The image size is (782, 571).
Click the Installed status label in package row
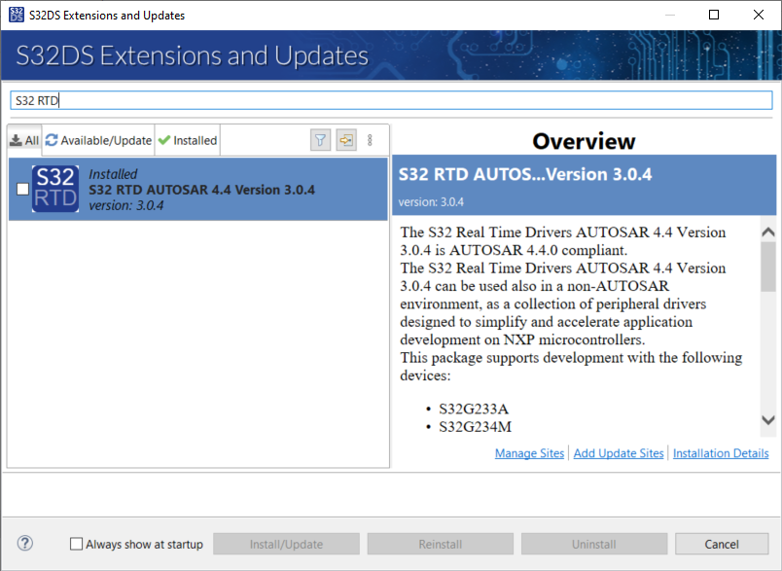(x=113, y=174)
